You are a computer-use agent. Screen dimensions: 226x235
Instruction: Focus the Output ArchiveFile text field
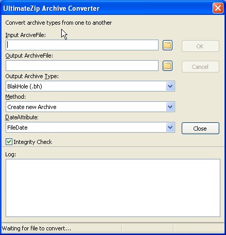82,66
